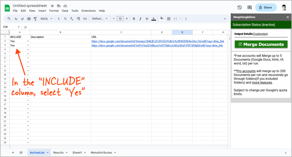292x157 pixels.
Task: Open the zoom 100% dropdown
Action: coord(46,19)
